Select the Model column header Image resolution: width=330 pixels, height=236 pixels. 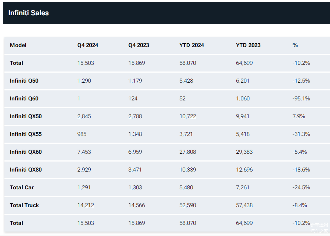pyautogui.click(x=18, y=45)
